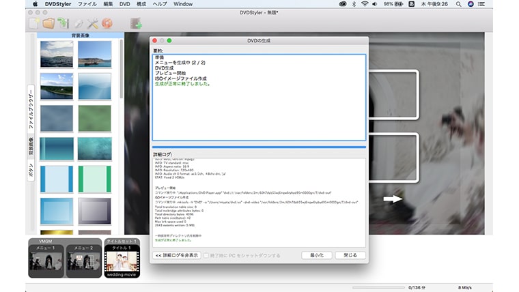519x292 pixels.
Task: Select the cloudy harbor background thumbnail
Action: point(57,54)
